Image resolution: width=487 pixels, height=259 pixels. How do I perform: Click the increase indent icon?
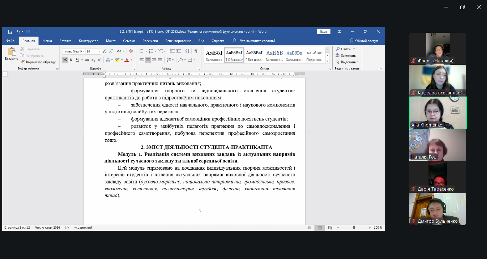click(179, 51)
